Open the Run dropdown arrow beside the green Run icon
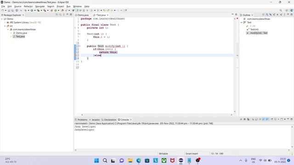 [x=35, y=11]
